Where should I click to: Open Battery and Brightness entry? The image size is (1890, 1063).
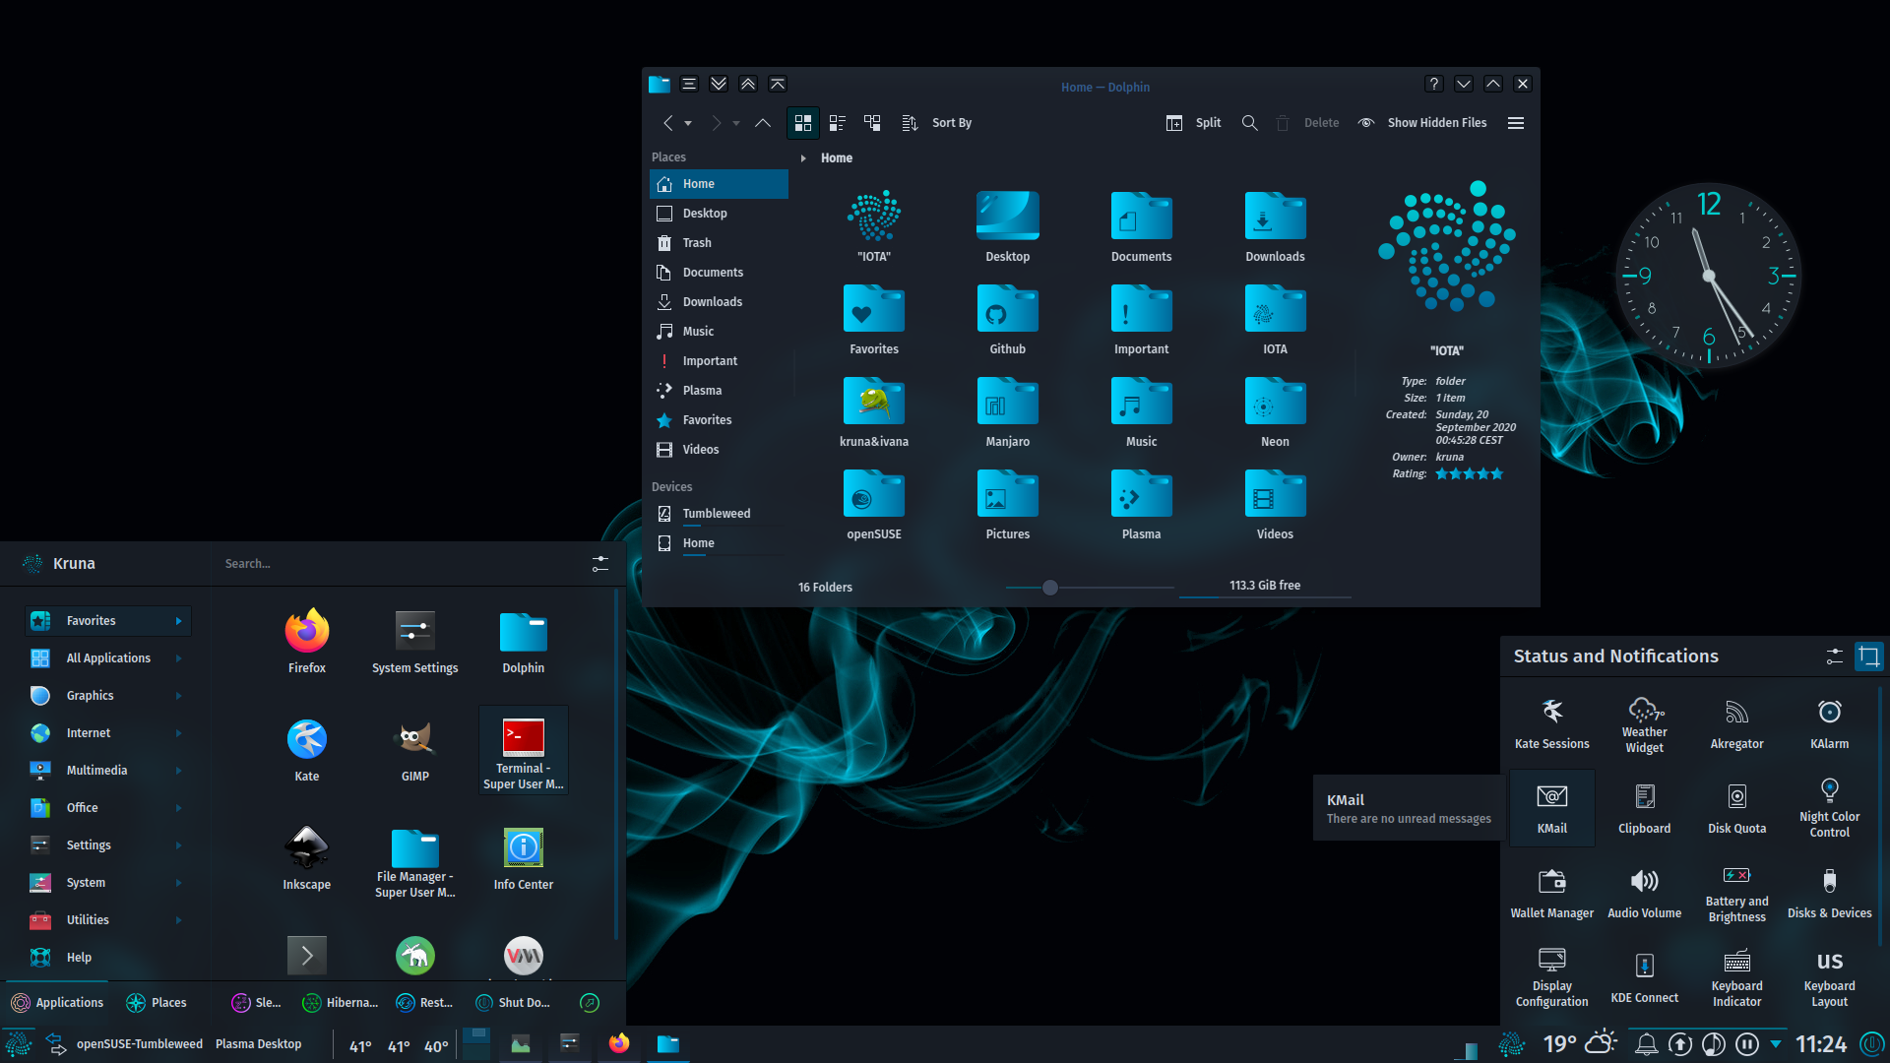tap(1737, 894)
